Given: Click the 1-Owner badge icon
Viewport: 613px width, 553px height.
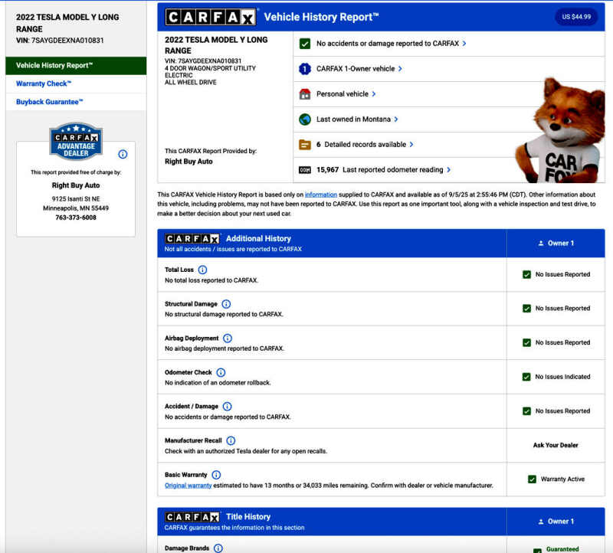Looking at the screenshot, I should point(305,69).
